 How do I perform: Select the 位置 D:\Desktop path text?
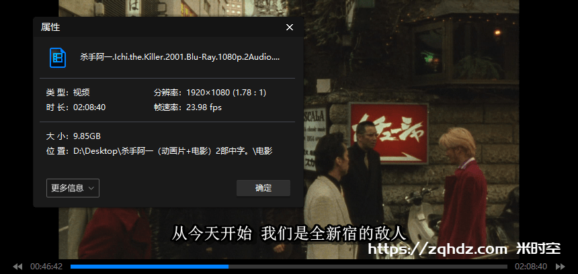[173, 151]
